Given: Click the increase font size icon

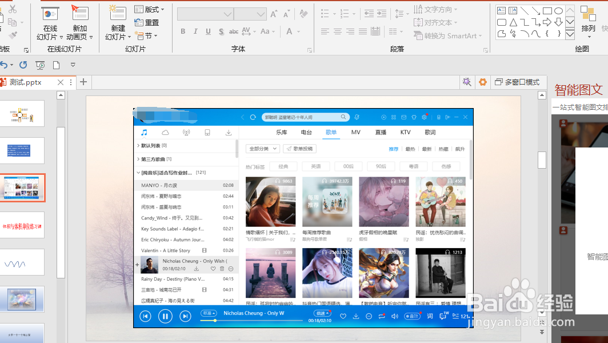Looking at the screenshot, I should [x=274, y=14].
